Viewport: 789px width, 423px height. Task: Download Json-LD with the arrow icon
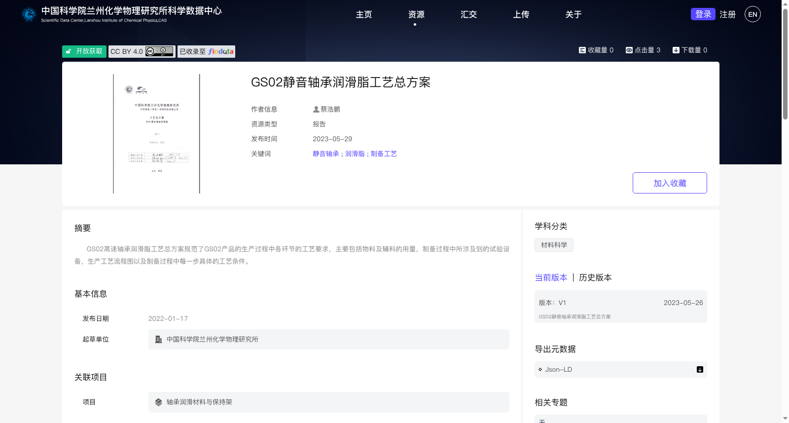700,369
